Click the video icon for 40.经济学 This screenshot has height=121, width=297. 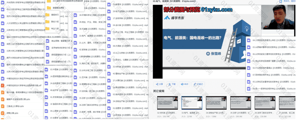point(46,90)
